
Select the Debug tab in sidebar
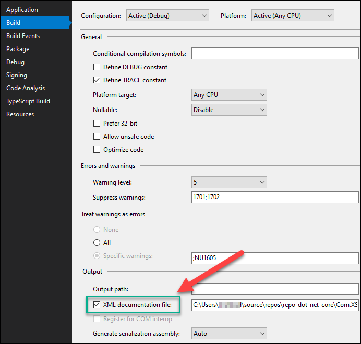tap(15, 62)
